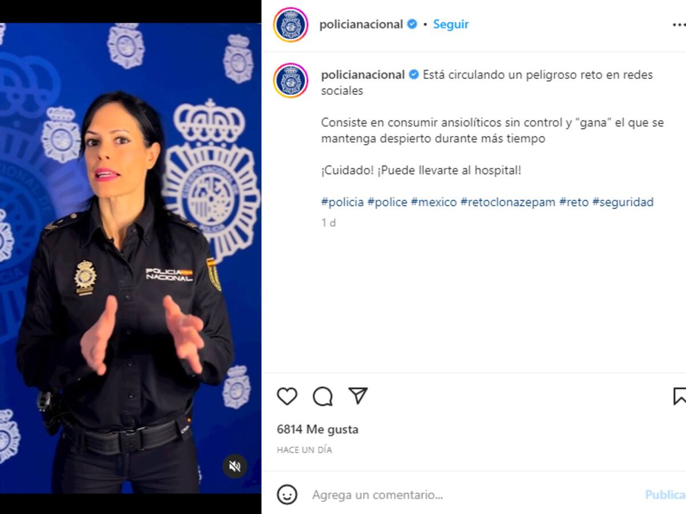This screenshot has width=686, height=514.
Task: Click the policianacional avatar in the header
Action: (291, 25)
